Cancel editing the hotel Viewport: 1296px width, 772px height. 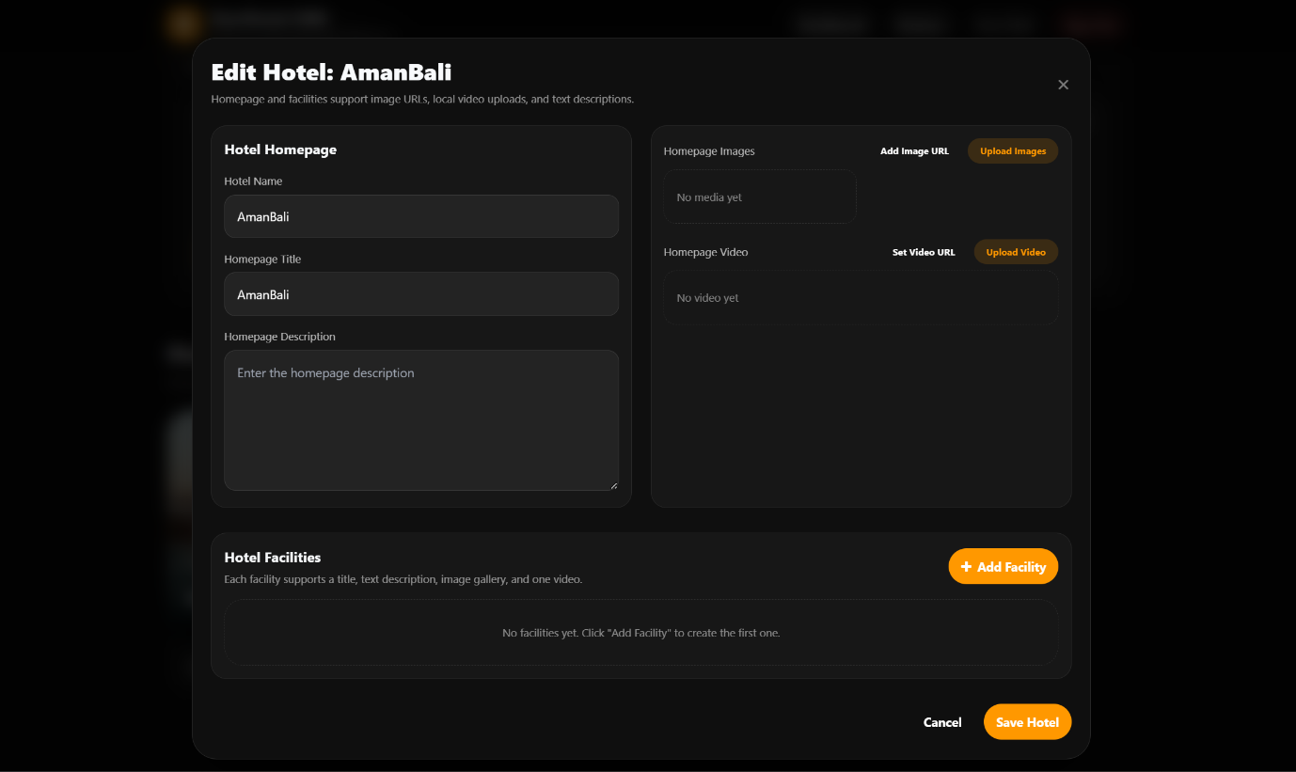pyautogui.click(x=942, y=722)
